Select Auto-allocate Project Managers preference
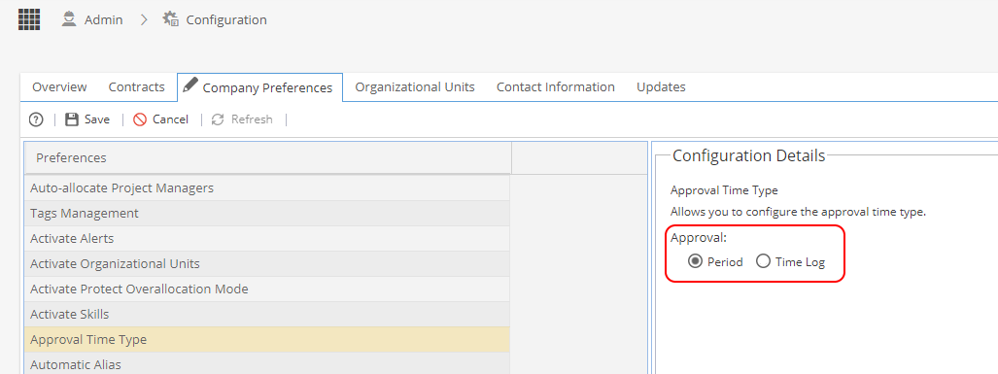Screen dimensions: 998x374 [267, 188]
